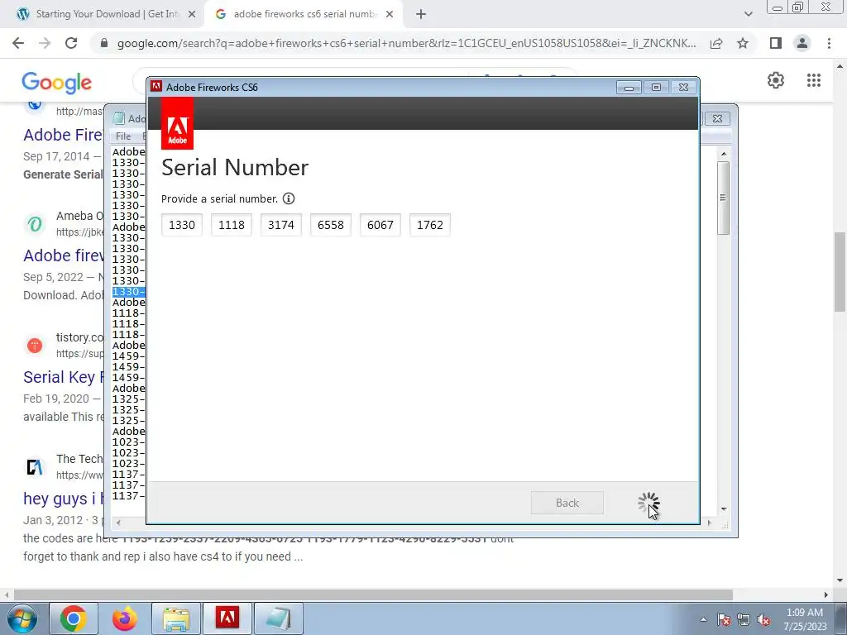Open Chrome side panel
This screenshot has height=635, width=847.
(x=776, y=43)
